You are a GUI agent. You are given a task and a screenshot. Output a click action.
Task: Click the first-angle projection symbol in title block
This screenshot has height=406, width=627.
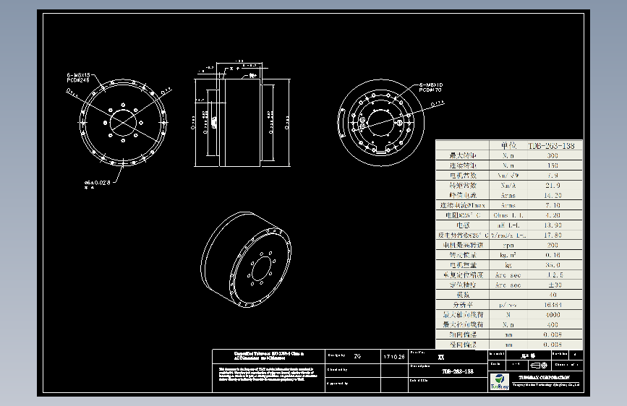pos(539,366)
